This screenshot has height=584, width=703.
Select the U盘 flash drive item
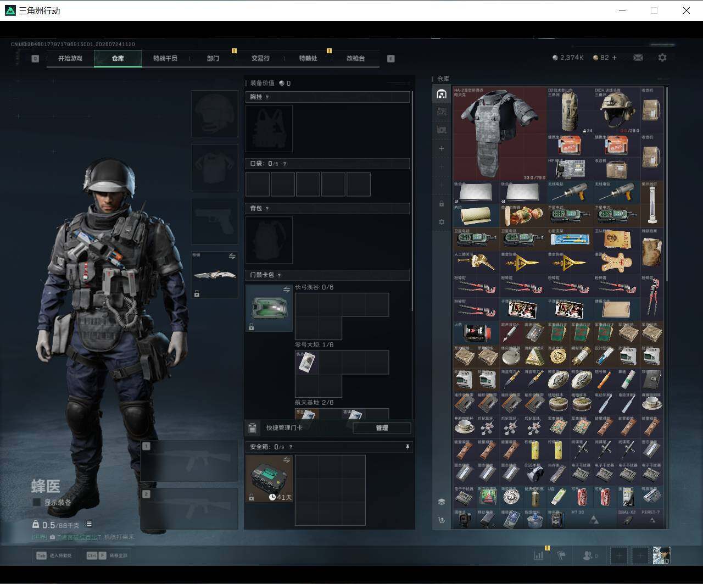(558, 497)
